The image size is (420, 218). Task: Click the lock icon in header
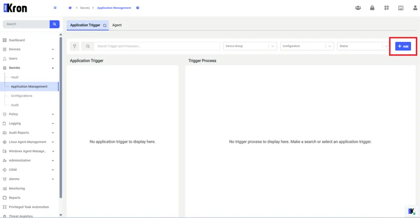(x=372, y=8)
